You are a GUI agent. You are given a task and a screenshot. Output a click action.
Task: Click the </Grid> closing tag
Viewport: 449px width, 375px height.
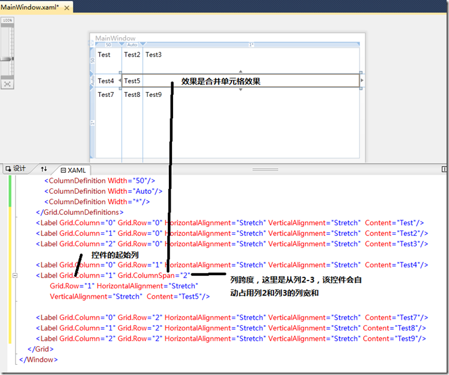point(40,349)
